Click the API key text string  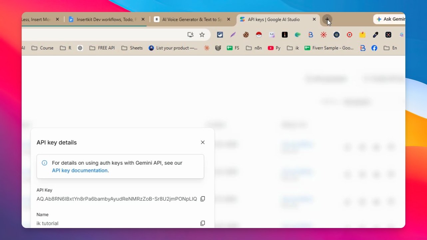pos(117,199)
